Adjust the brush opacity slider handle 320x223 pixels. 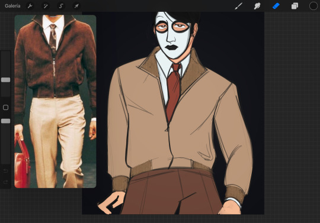tap(5, 121)
